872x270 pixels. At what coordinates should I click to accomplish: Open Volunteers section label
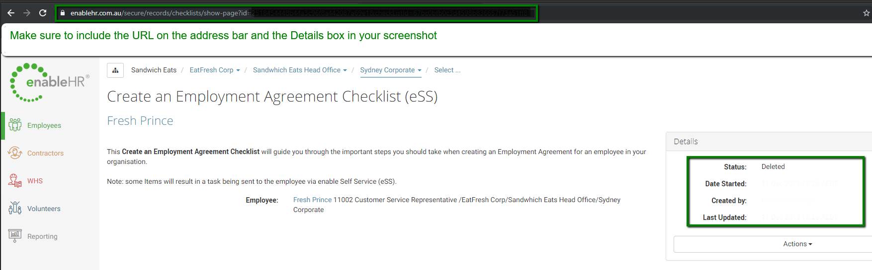(44, 209)
